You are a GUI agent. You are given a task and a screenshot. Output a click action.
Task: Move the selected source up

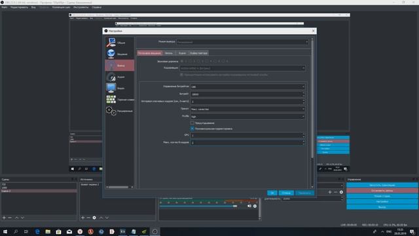coord(101,218)
